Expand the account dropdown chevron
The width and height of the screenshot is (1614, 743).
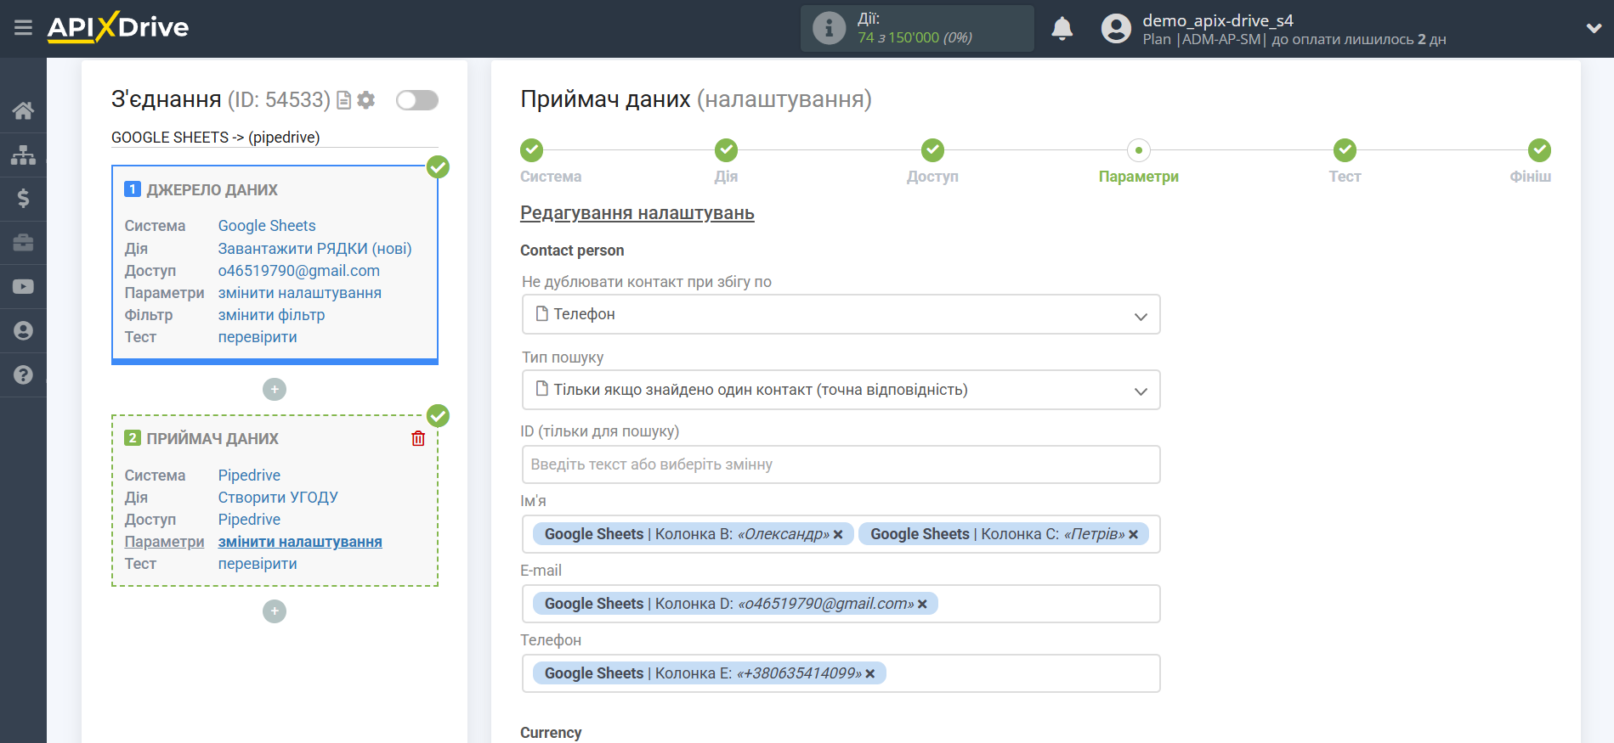[x=1594, y=28]
